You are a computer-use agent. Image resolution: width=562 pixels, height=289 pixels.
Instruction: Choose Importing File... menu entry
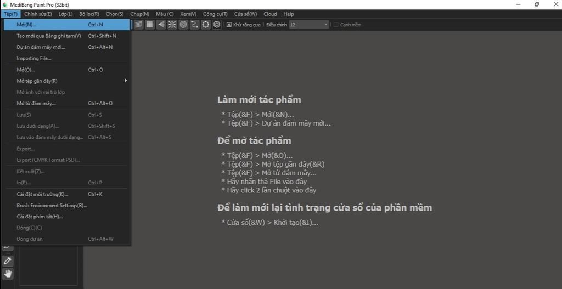(x=66, y=58)
